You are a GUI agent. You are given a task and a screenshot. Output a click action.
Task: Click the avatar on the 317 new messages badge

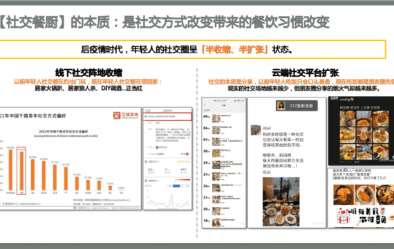coord(281,106)
